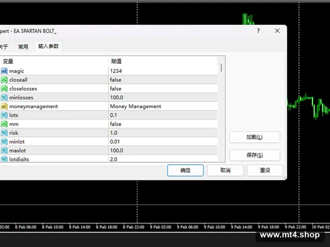Click the 加载(L) button

click(254, 137)
